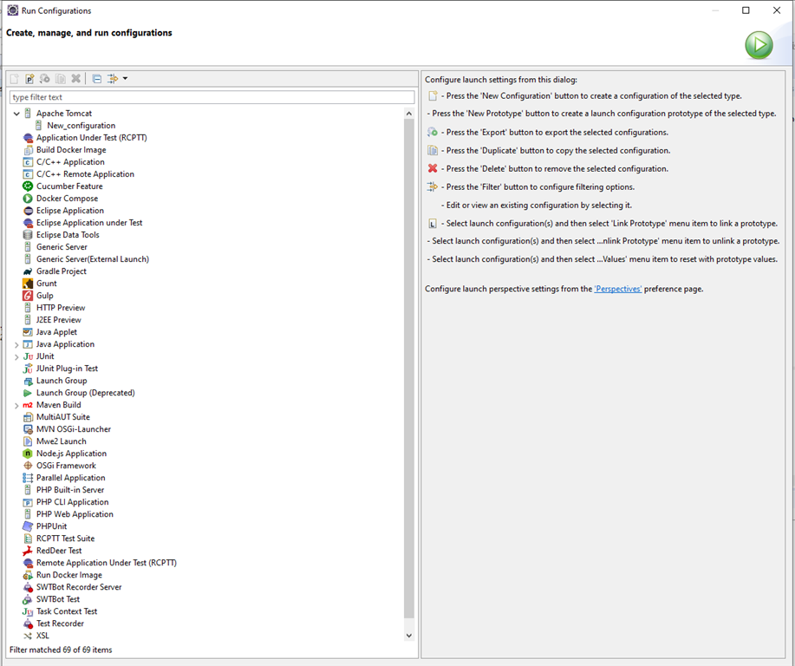Click the Filter configurations toolbar icon
The width and height of the screenshot is (795, 666).
pos(113,79)
